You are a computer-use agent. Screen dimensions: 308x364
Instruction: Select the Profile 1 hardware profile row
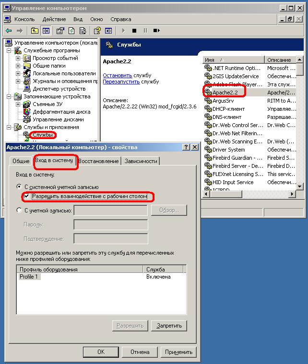point(101,277)
